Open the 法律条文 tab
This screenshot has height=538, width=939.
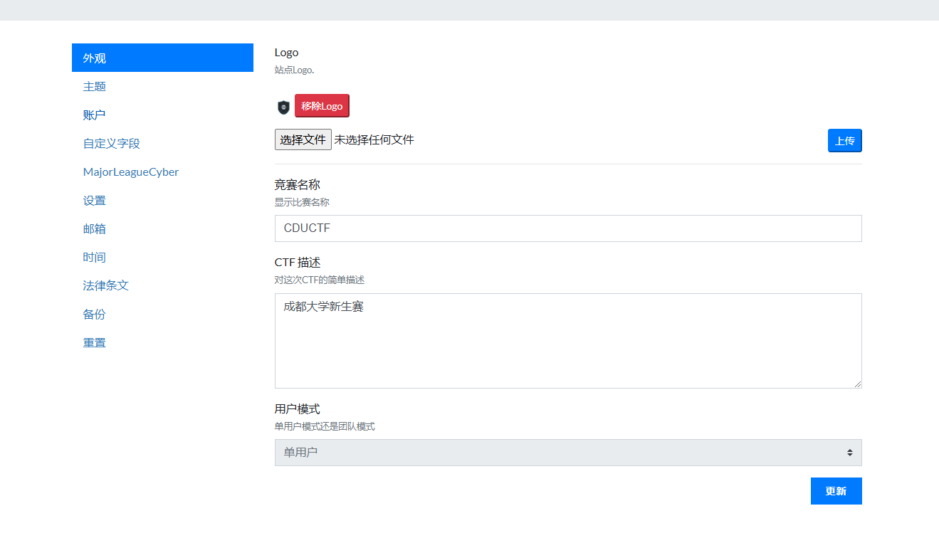(x=106, y=286)
